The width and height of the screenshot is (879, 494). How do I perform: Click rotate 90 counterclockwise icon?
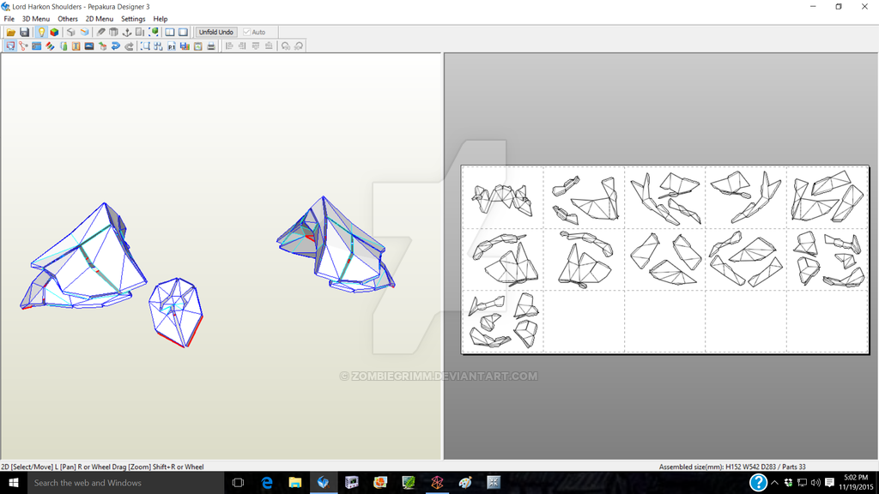[x=285, y=46]
